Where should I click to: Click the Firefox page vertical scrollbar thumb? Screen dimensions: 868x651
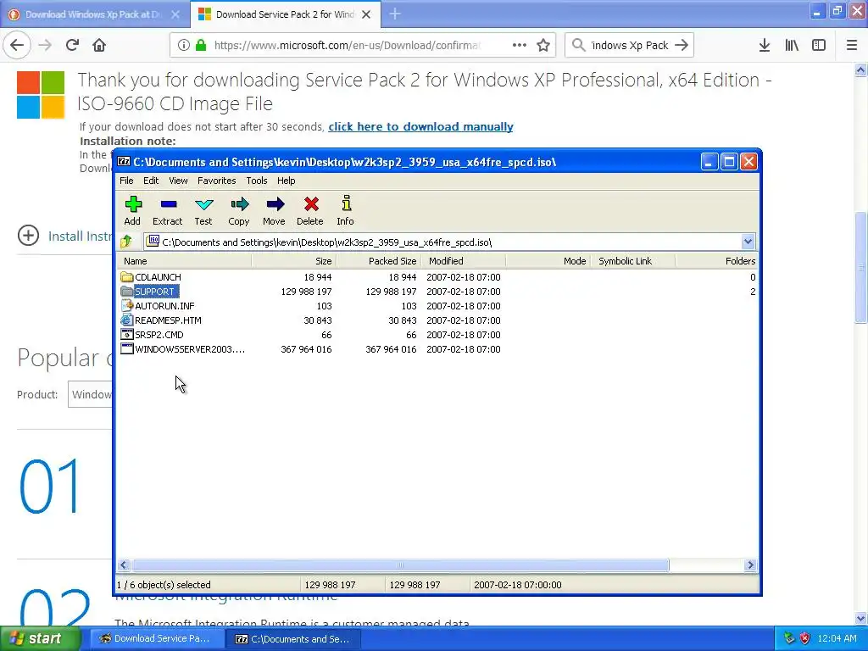click(860, 267)
